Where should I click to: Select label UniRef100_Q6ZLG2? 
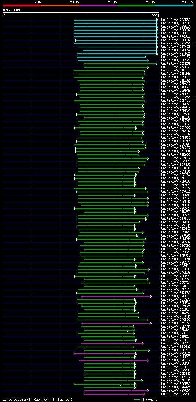(176, 67)
